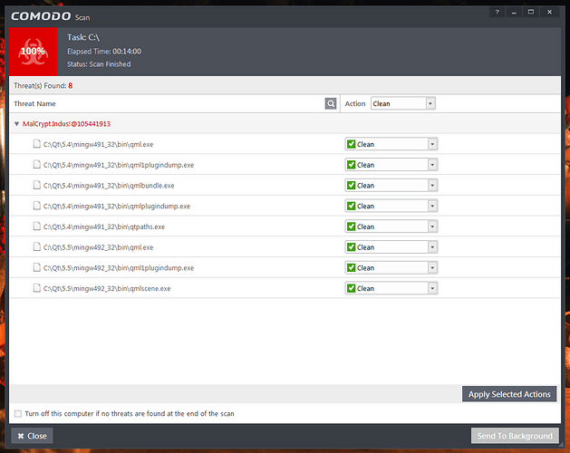Toggle green check for qmlbundle.exe
The height and width of the screenshot is (453, 570).
click(x=352, y=186)
